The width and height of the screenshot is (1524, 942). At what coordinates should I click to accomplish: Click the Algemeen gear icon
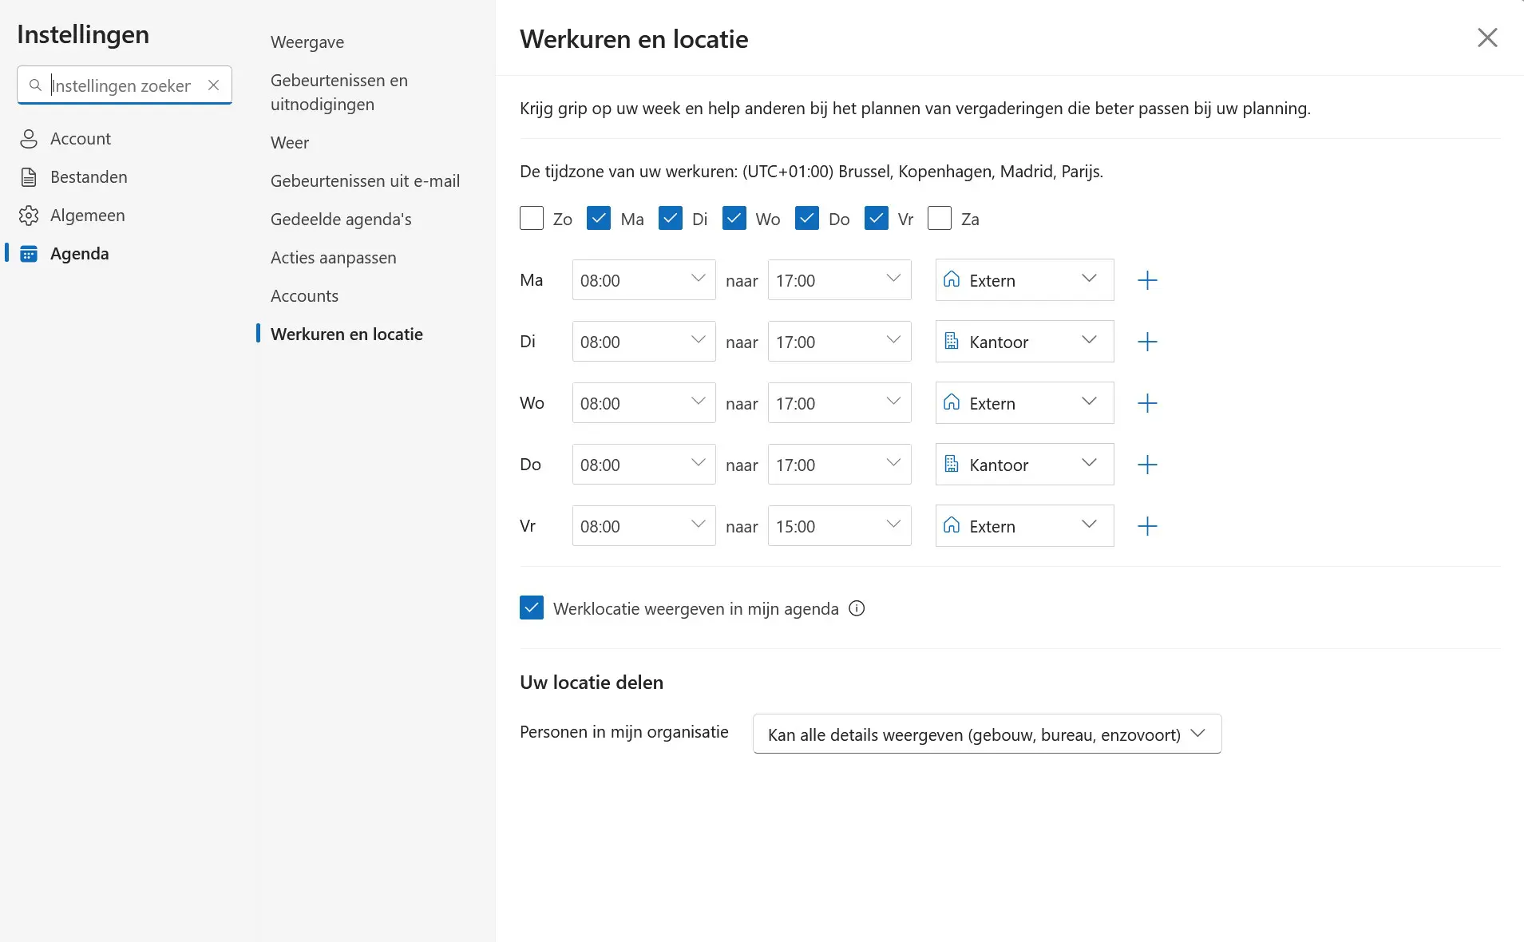(x=29, y=216)
